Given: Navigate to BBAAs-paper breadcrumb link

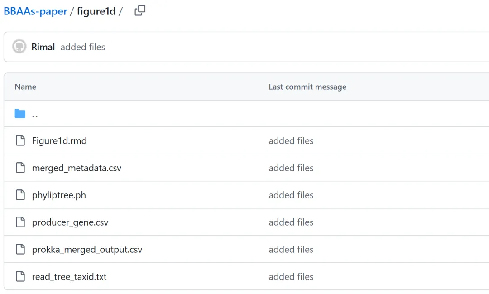Looking at the screenshot, I should (35, 11).
